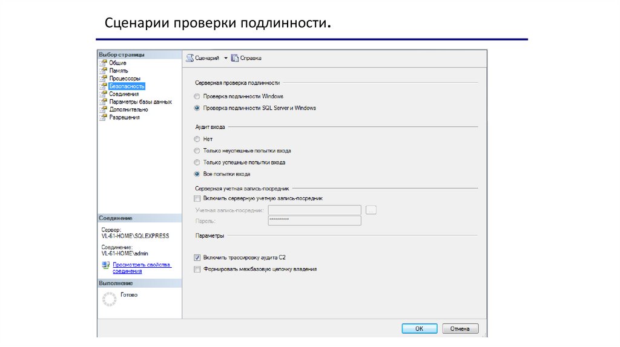This screenshot has width=620, height=347.
Task: Select Только неуспешные попытки входа option
Action: point(197,151)
